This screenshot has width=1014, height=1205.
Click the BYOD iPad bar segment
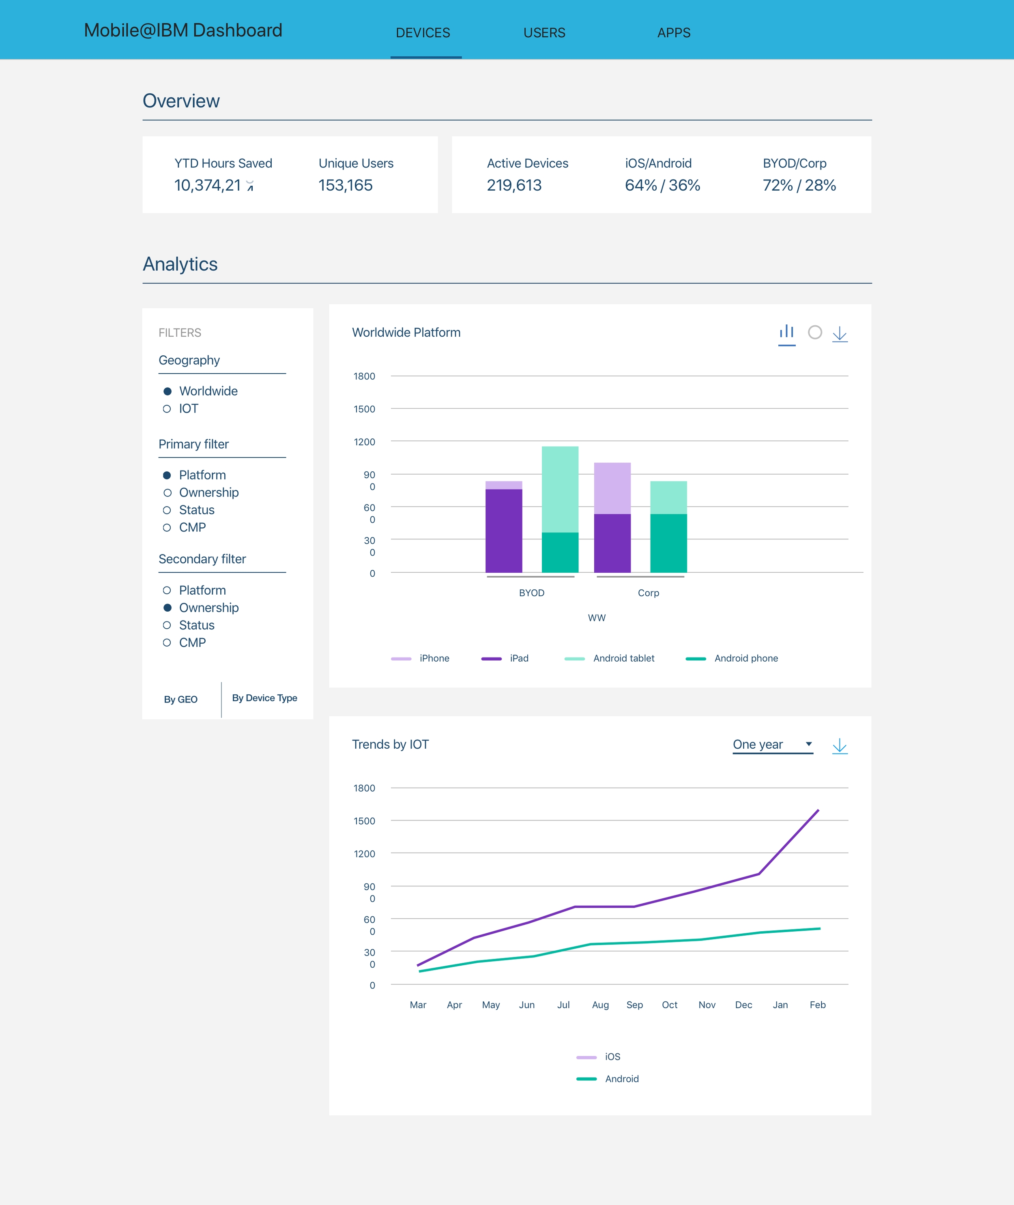(x=503, y=530)
